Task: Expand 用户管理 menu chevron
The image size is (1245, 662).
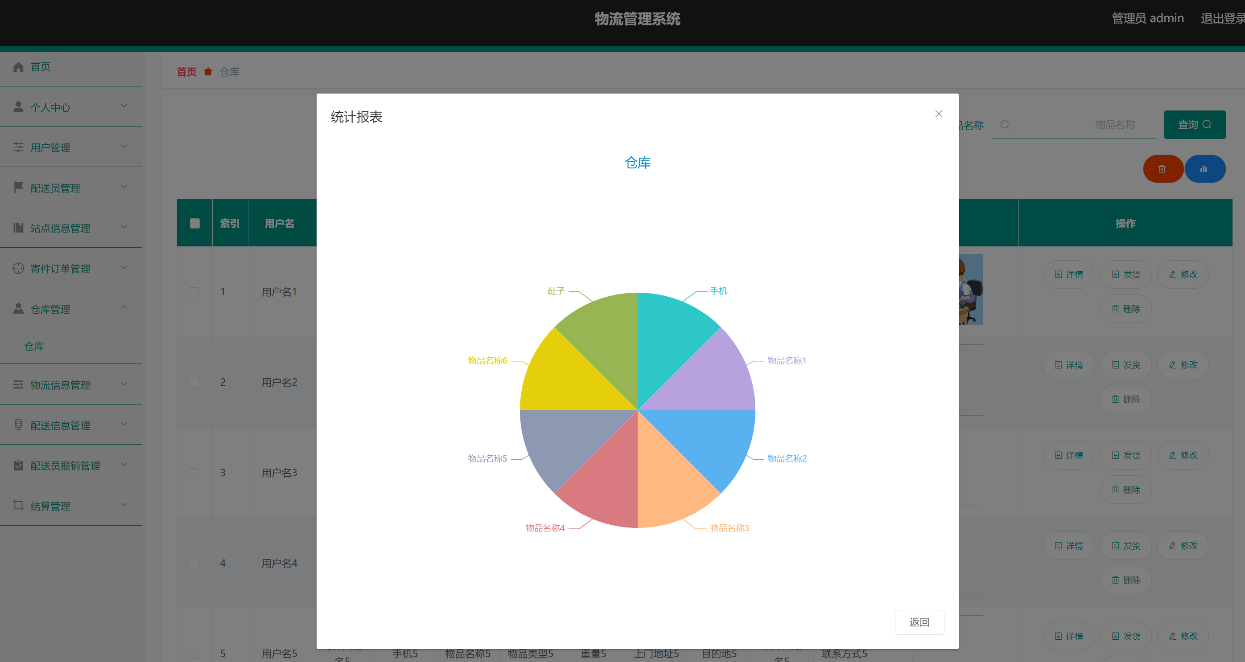Action: point(124,146)
